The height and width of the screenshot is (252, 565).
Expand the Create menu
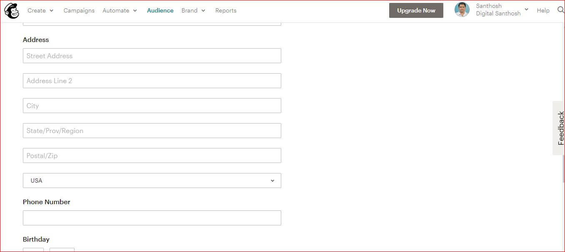[x=40, y=10]
